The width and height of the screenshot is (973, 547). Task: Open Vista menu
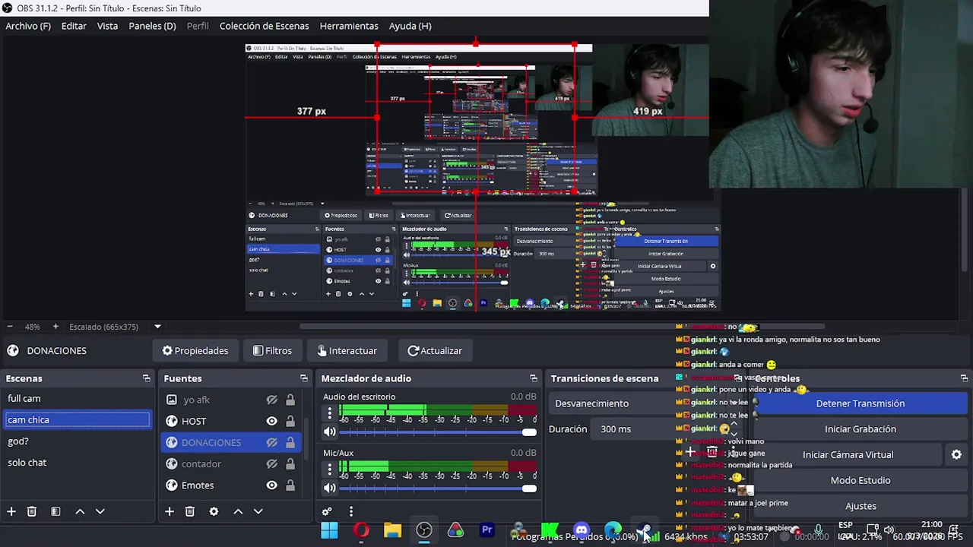tap(107, 26)
